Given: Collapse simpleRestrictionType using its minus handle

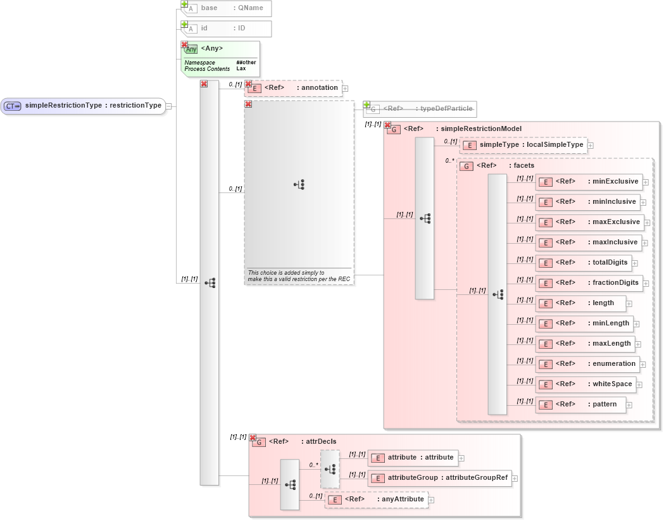Looking at the screenshot, I should click(167, 105).
